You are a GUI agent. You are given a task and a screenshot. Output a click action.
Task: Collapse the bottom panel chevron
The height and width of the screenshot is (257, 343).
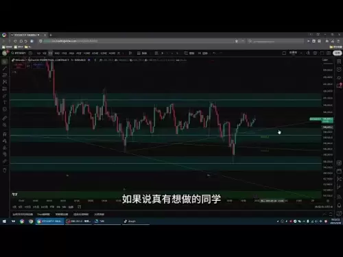click(324, 215)
